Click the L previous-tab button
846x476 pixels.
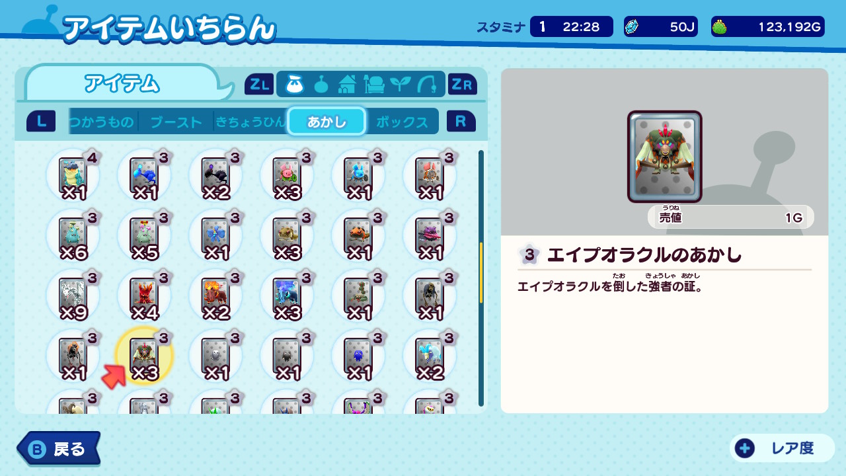pos(41,121)
